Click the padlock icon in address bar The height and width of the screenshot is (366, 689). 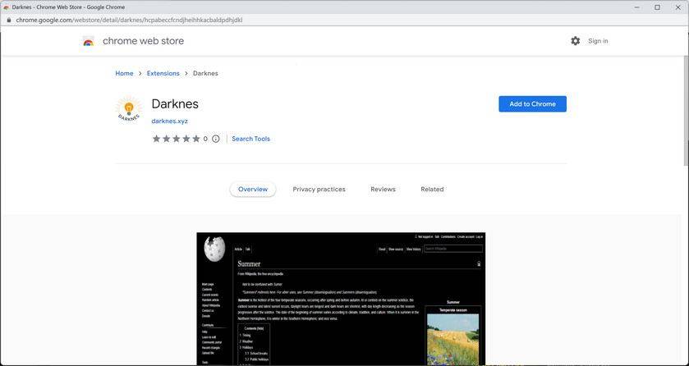pos(9,21)
